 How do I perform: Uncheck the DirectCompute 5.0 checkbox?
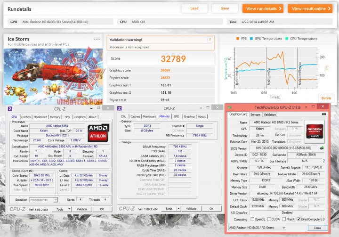tap(299, 219)
